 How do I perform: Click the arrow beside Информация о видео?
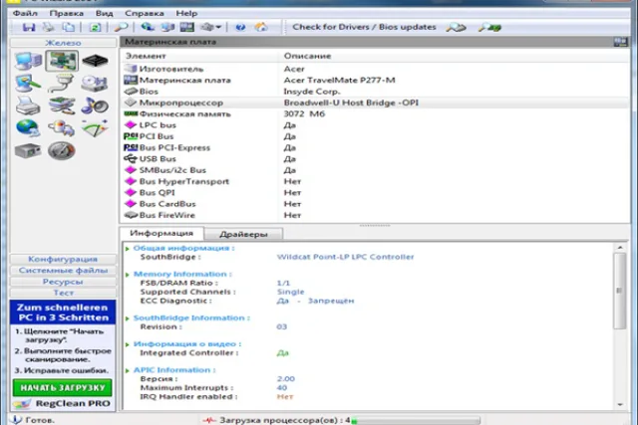point(128,344)
